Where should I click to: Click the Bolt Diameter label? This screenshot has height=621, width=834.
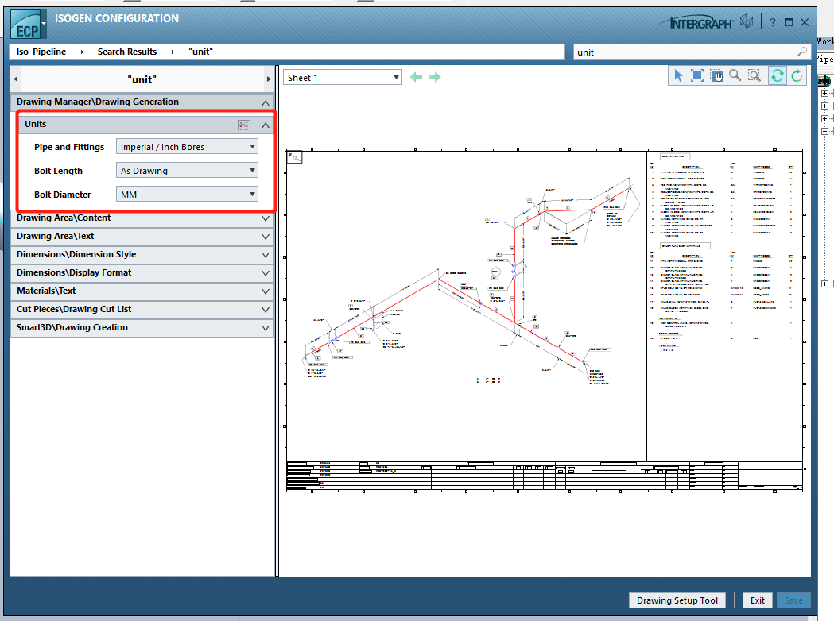coord(62,195)
